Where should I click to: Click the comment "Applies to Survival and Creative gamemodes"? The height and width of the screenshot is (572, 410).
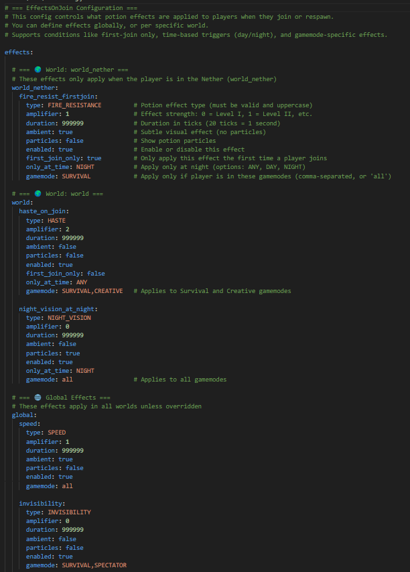coord(212,291)
